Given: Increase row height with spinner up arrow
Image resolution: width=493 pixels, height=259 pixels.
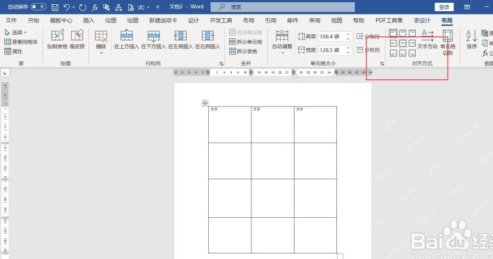Looking at the screenshot, I should [348, 34].
